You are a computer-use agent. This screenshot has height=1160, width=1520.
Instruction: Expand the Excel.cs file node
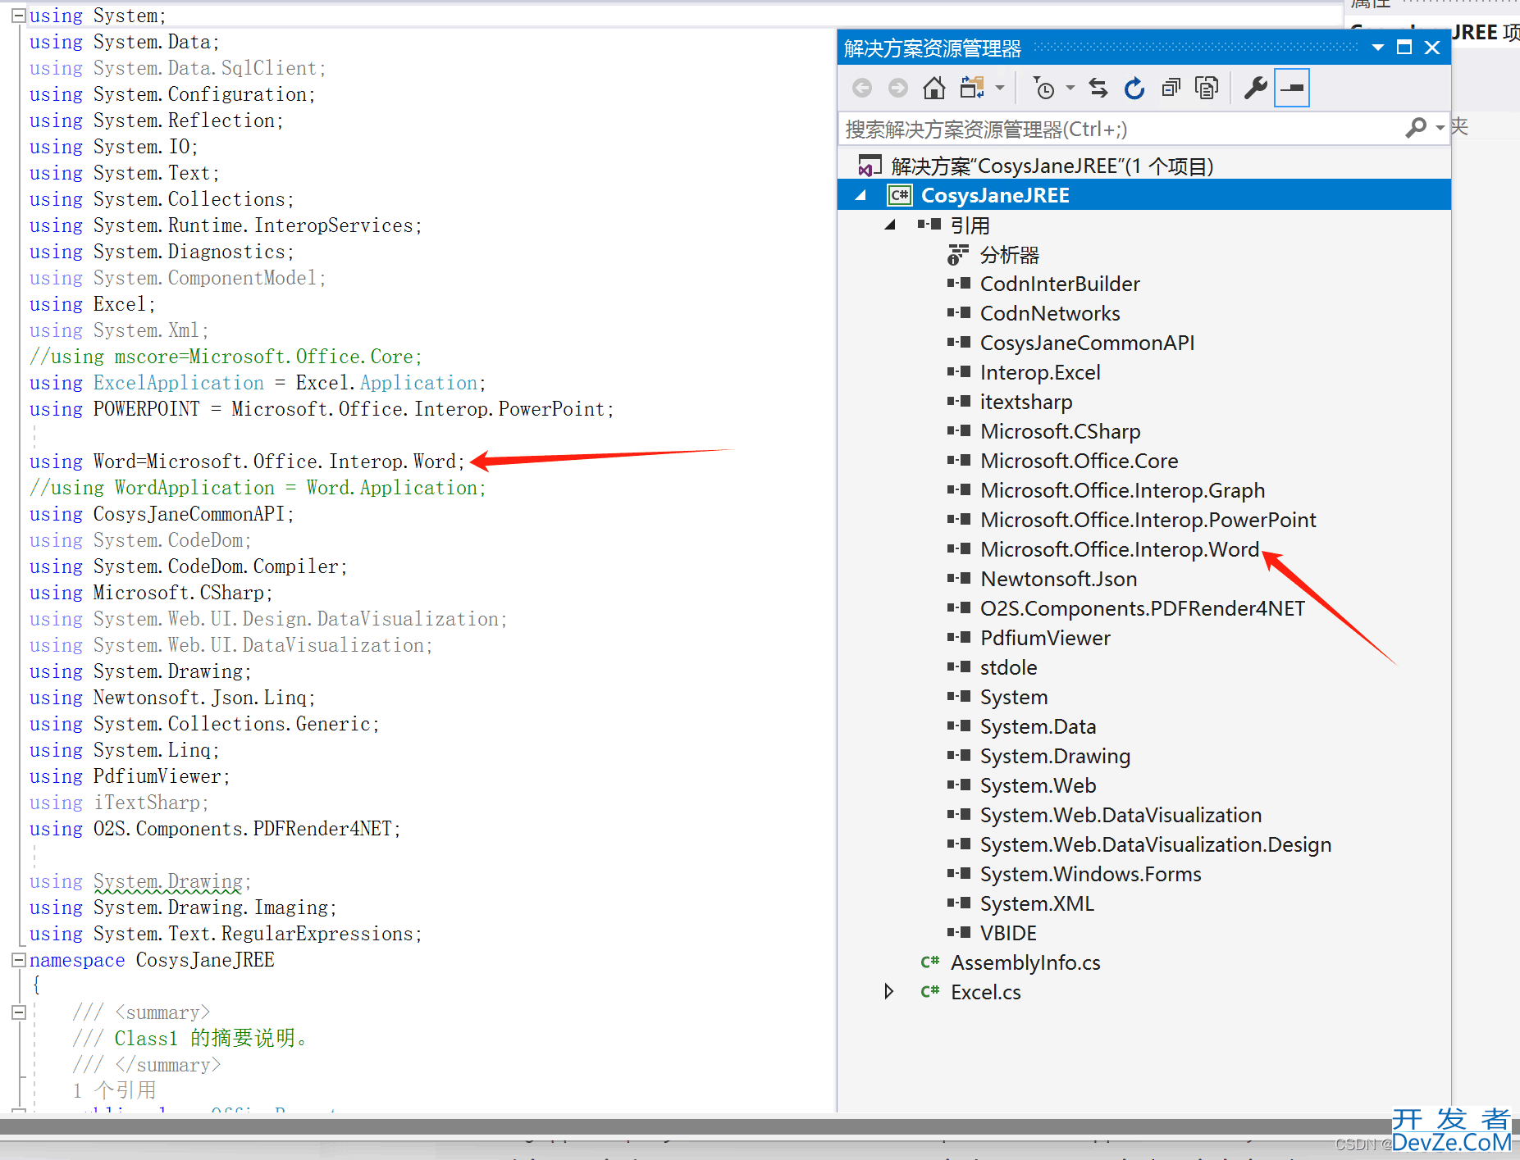[x=890, y=992]
